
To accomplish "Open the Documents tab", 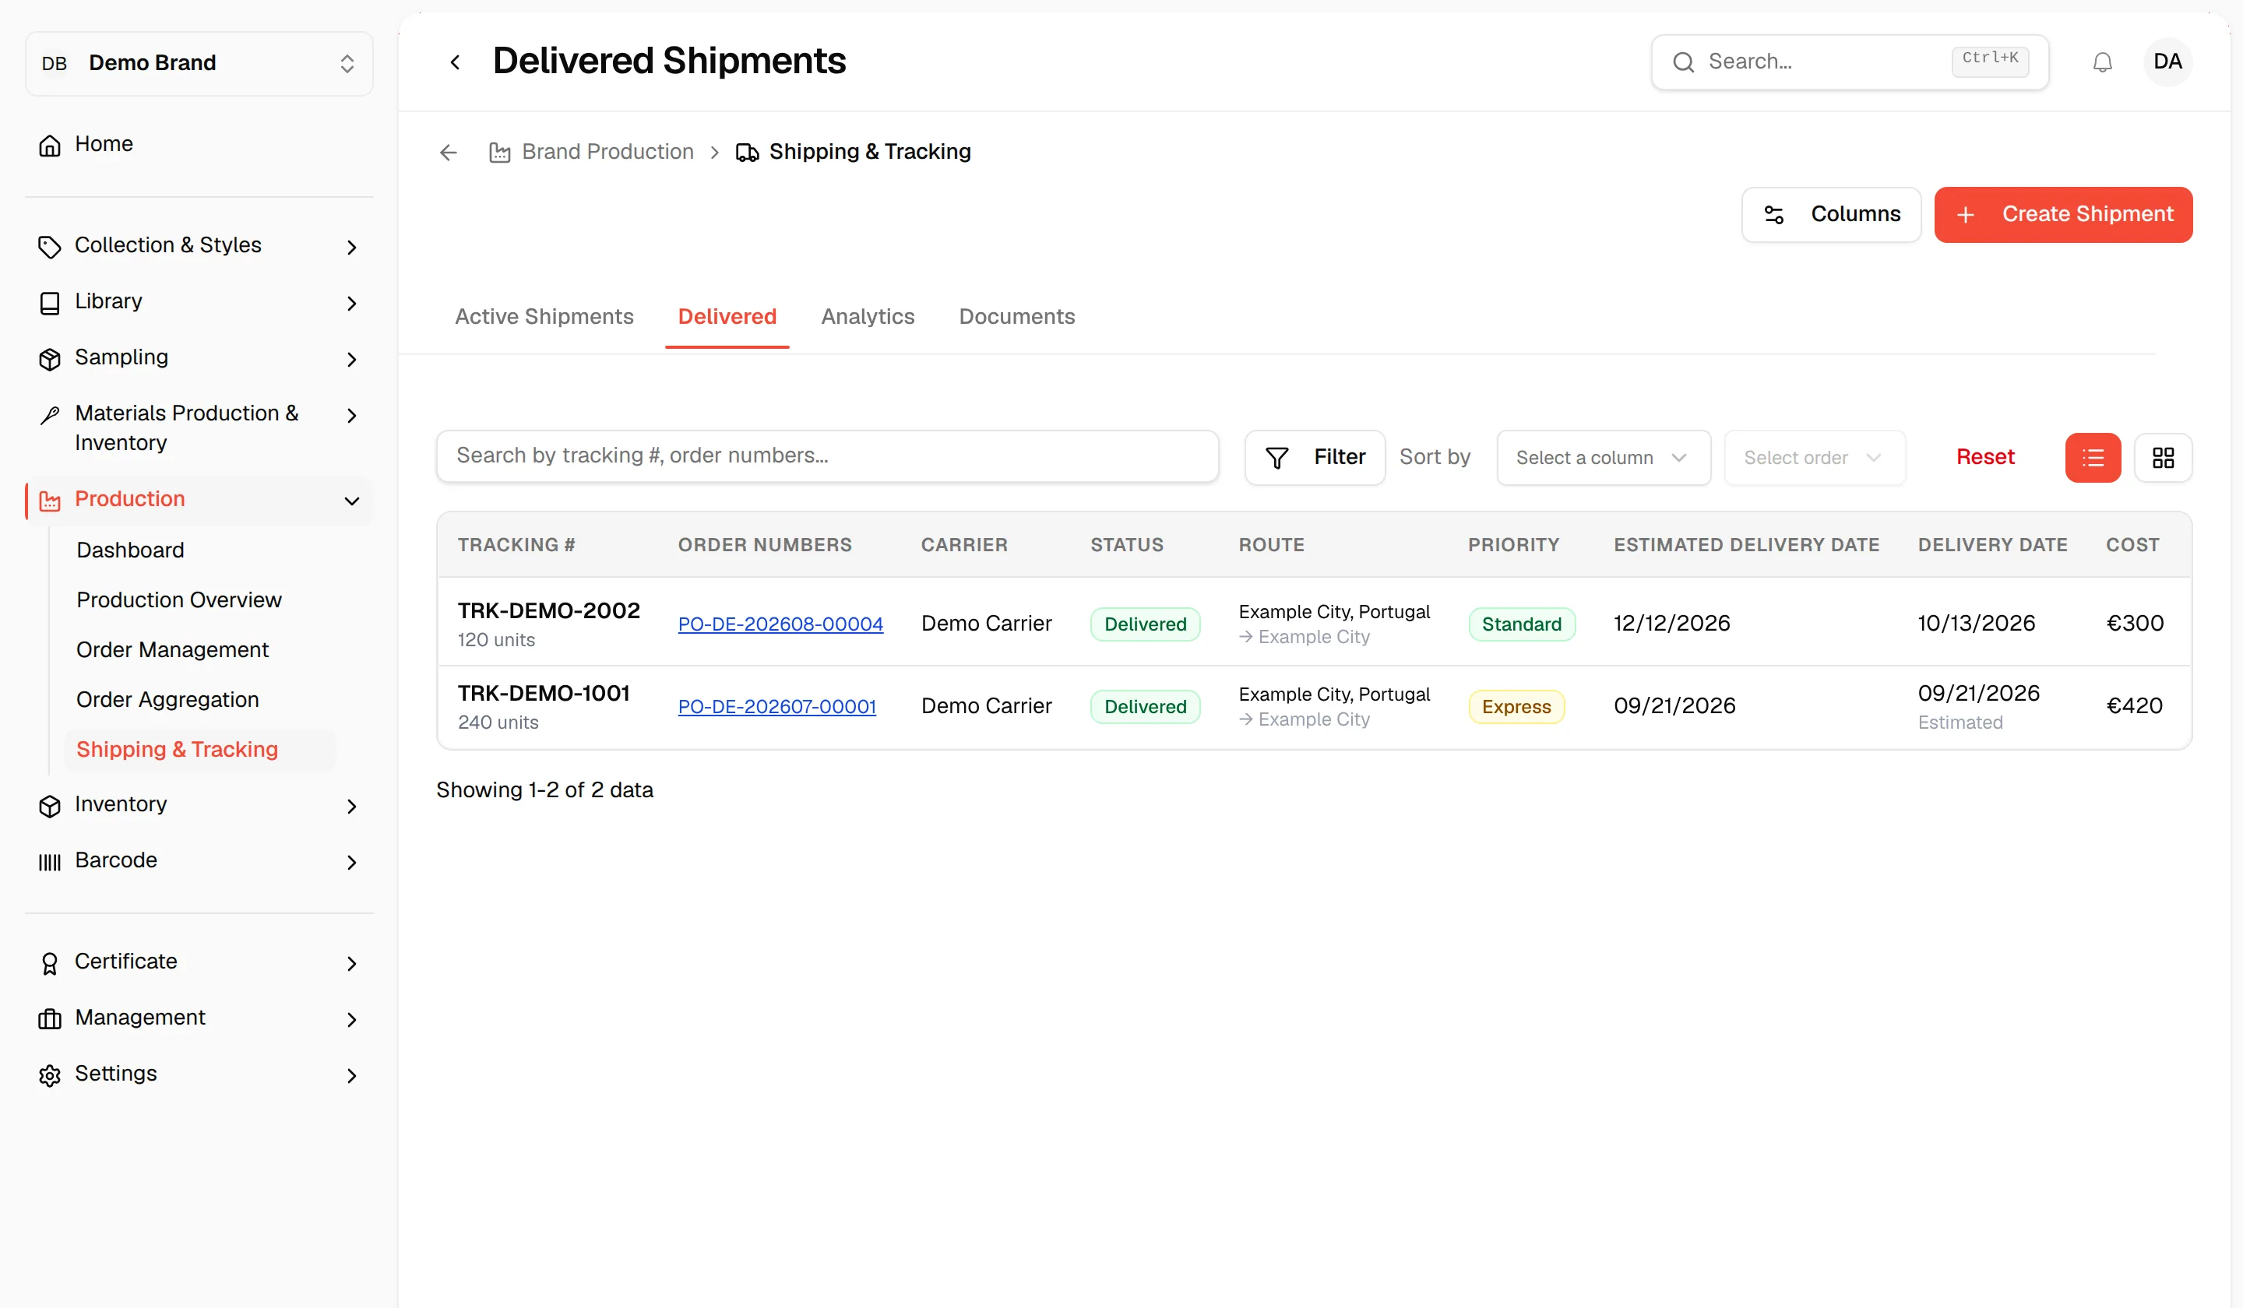I will [1016, 317].
